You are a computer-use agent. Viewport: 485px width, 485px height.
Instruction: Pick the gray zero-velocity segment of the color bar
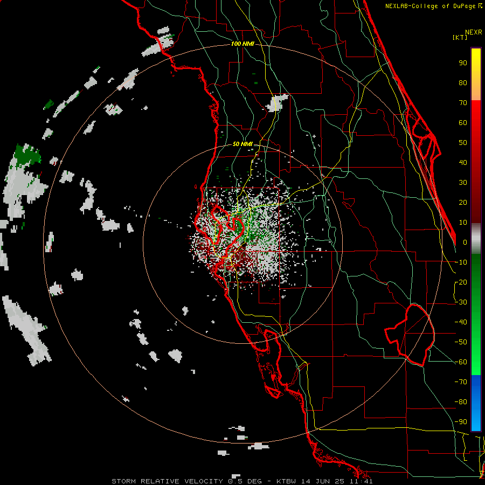476,239
